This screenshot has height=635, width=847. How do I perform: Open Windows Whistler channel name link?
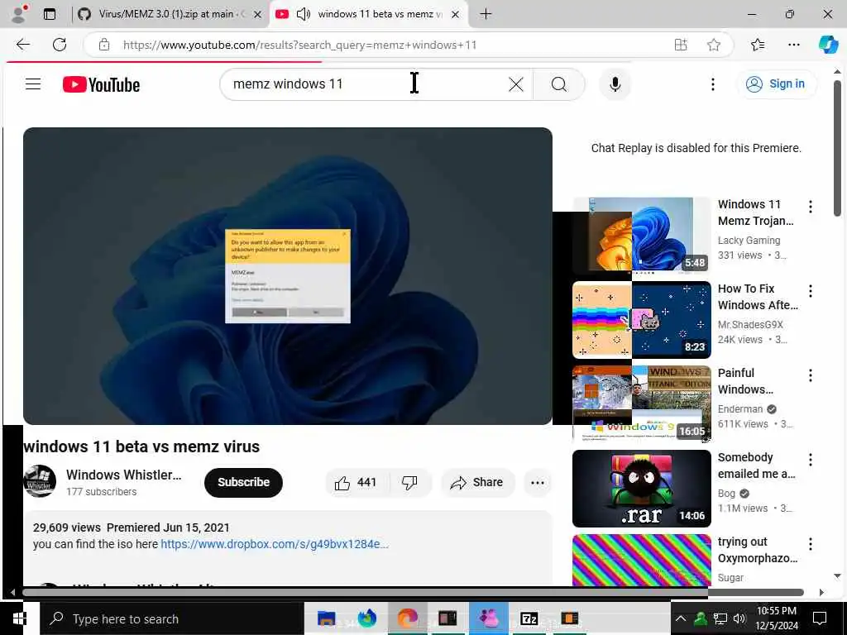click(x=124, y=475)
